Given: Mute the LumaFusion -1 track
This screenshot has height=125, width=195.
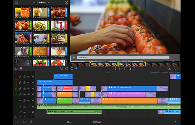Looking at the screenshot, I should pyautogui.click(x=33, y=77).
